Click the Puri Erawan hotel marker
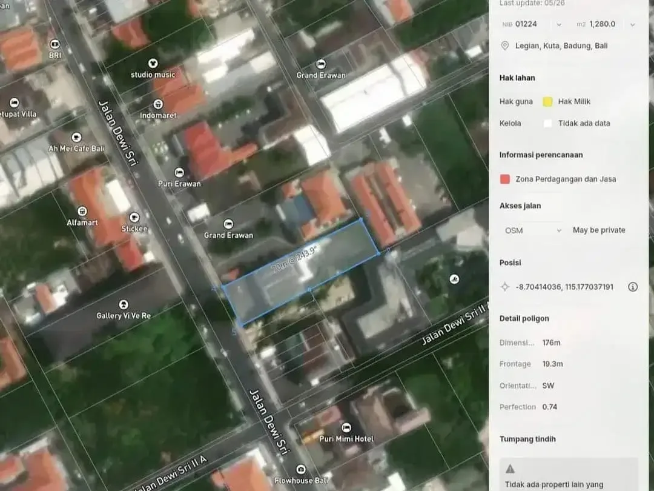Image resolution: width=654 pixels, height=491 pixels. click(x=179, y=172)
